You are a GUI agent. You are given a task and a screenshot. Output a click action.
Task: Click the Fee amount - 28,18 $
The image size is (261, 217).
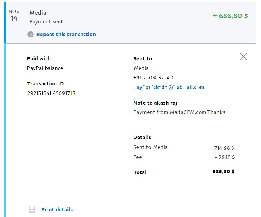pos(225,157)
